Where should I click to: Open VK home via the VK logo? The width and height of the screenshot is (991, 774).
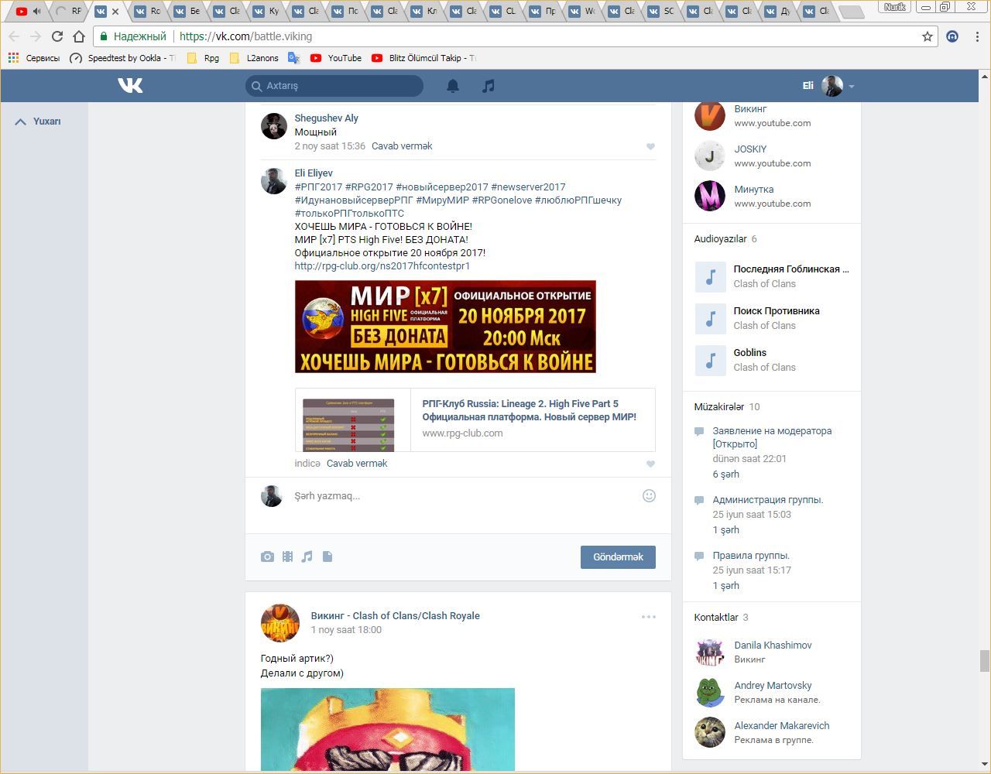pyautogui.click(x=130, y=85)
